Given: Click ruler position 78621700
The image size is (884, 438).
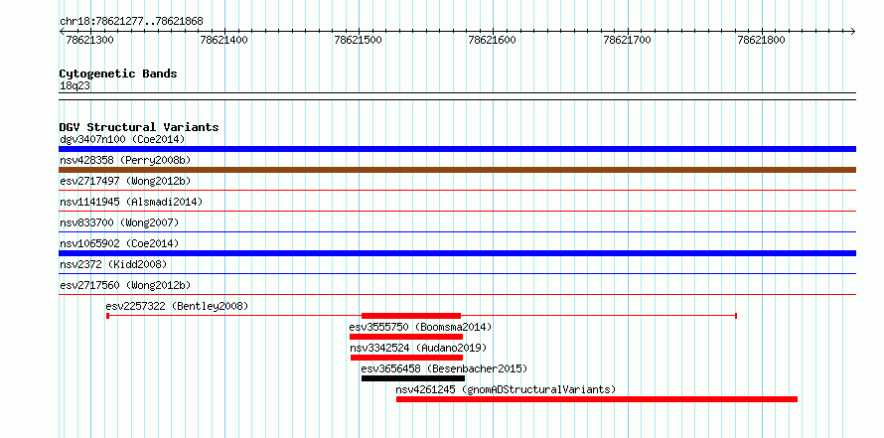Looking at the screenshot, I should (627, 40).
